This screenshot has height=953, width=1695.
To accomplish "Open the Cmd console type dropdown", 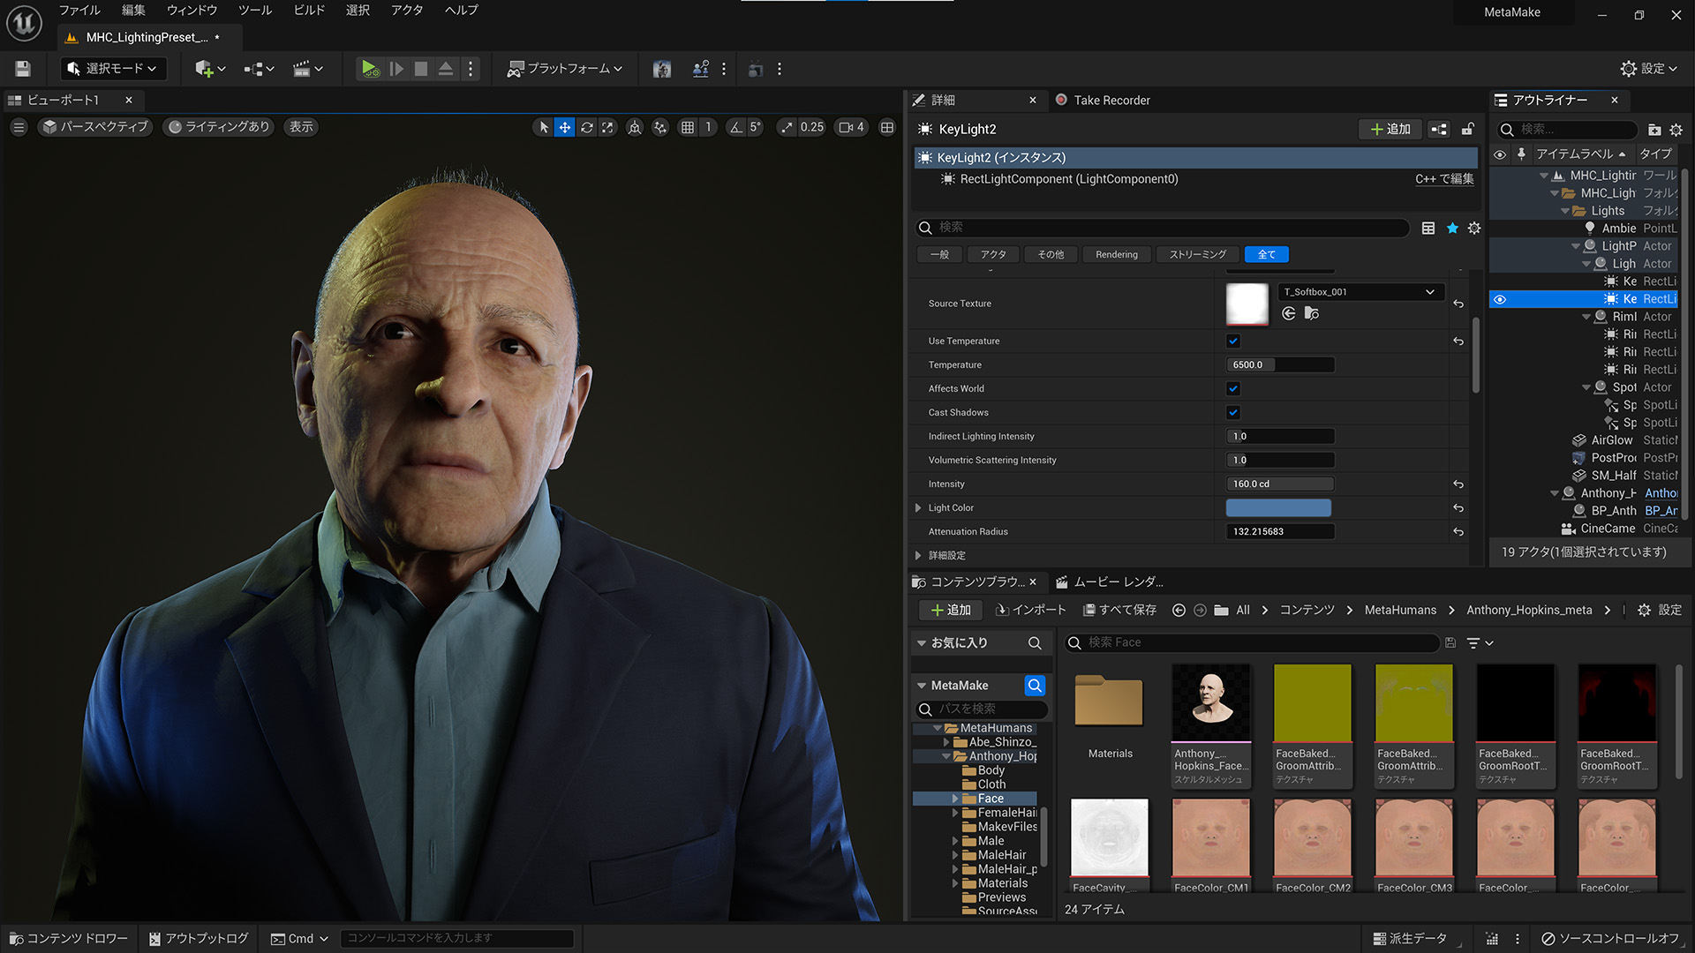I will point(299,938).
